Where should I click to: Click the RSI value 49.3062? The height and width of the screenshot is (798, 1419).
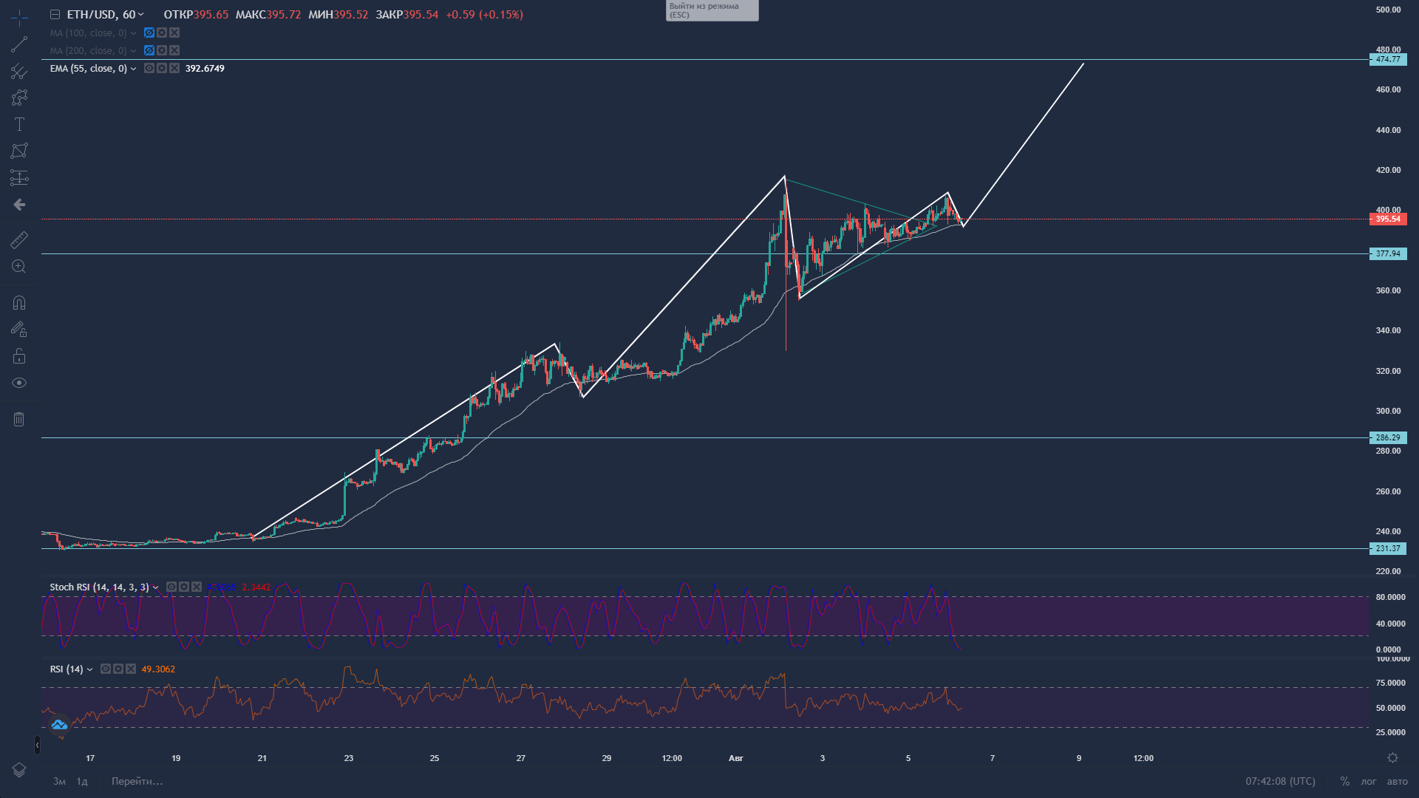(x=158, y=669)
